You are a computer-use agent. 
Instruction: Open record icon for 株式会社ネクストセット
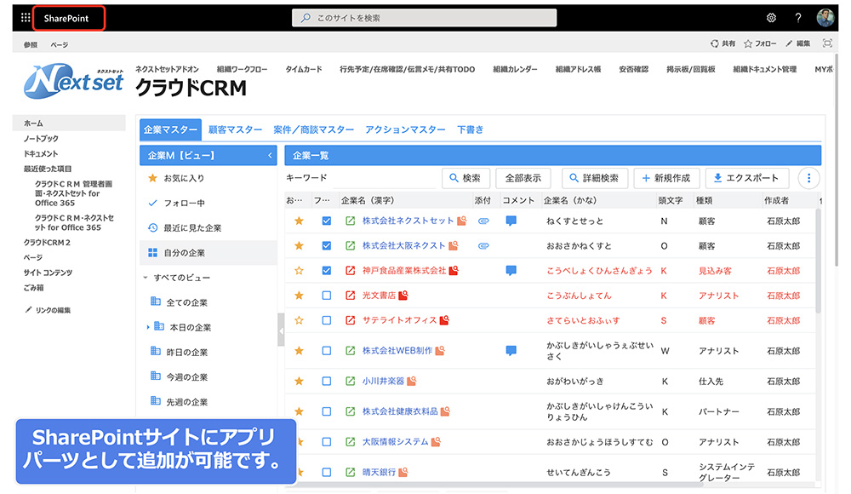point(350,221)
